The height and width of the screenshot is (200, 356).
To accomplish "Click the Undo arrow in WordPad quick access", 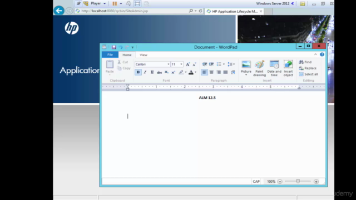I will point(120,47).
